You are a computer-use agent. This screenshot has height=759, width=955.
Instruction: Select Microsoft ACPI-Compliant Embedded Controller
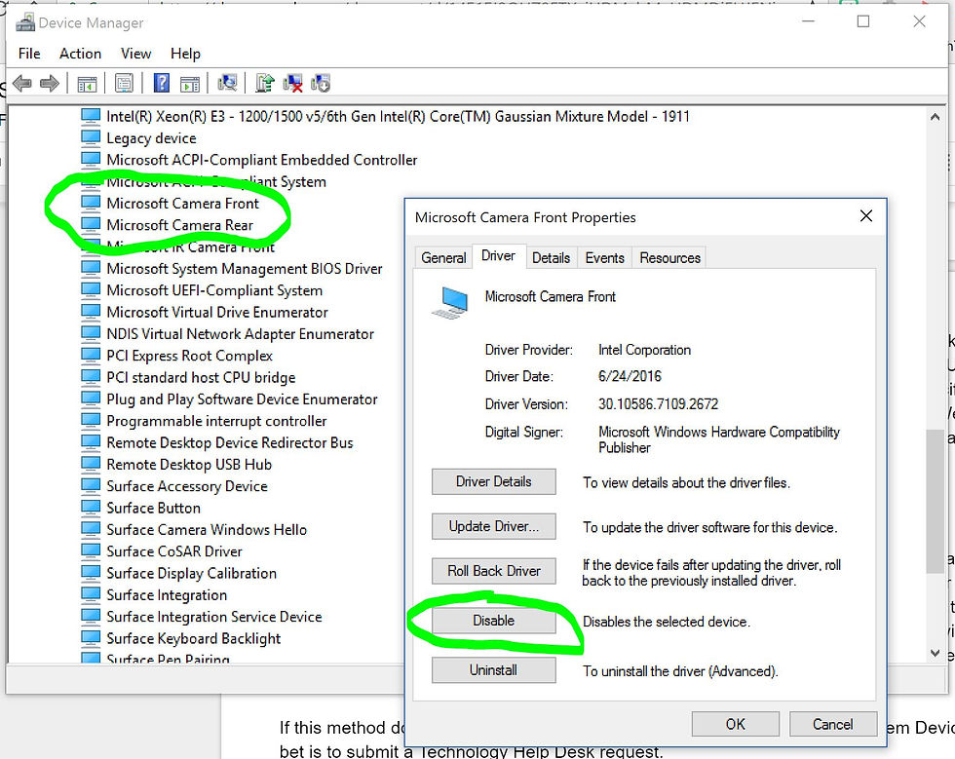(262, 160)
